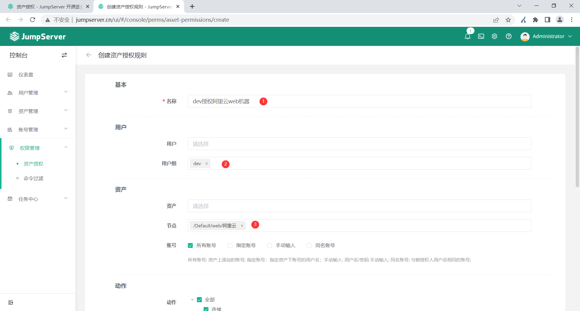This screenshot has height=311, width=580.
Task: Click inside the 用户组 field
Action: point(359,163)
